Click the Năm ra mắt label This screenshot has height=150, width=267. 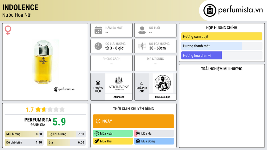pyautogui.click(x=114, y=28)
